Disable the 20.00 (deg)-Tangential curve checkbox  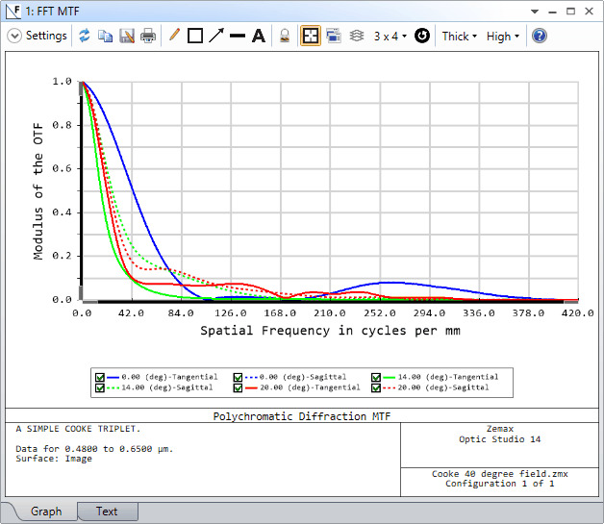238,387
